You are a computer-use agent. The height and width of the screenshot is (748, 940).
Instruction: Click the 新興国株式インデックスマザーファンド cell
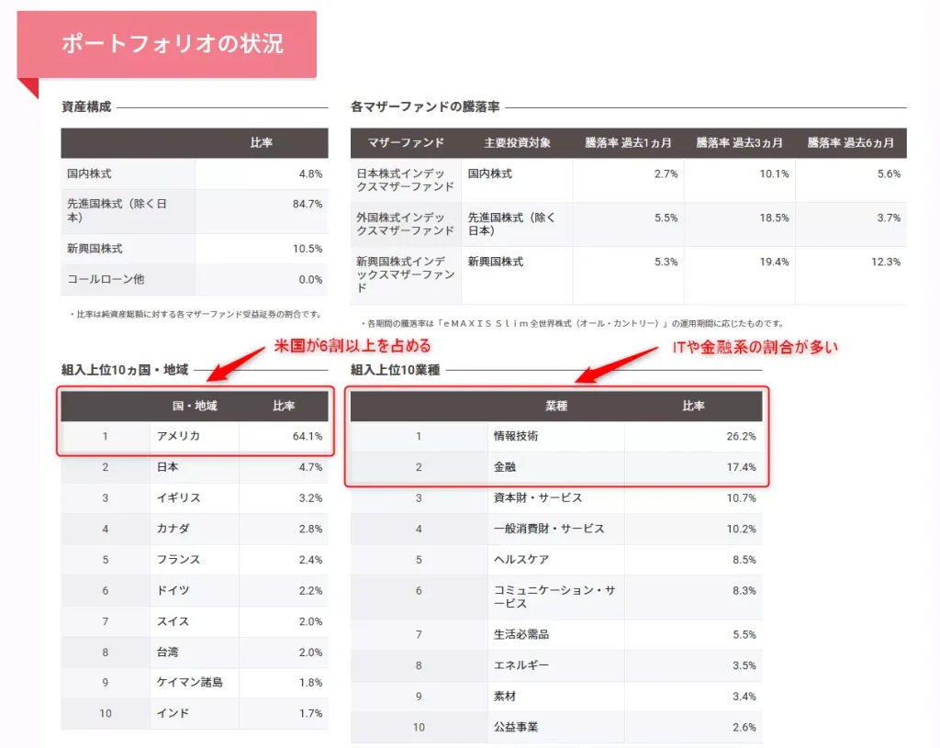pos(405,274)
